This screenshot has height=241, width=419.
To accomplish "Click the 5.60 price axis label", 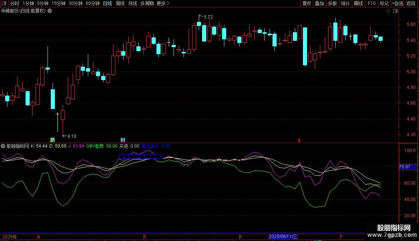I will (411, 24).
